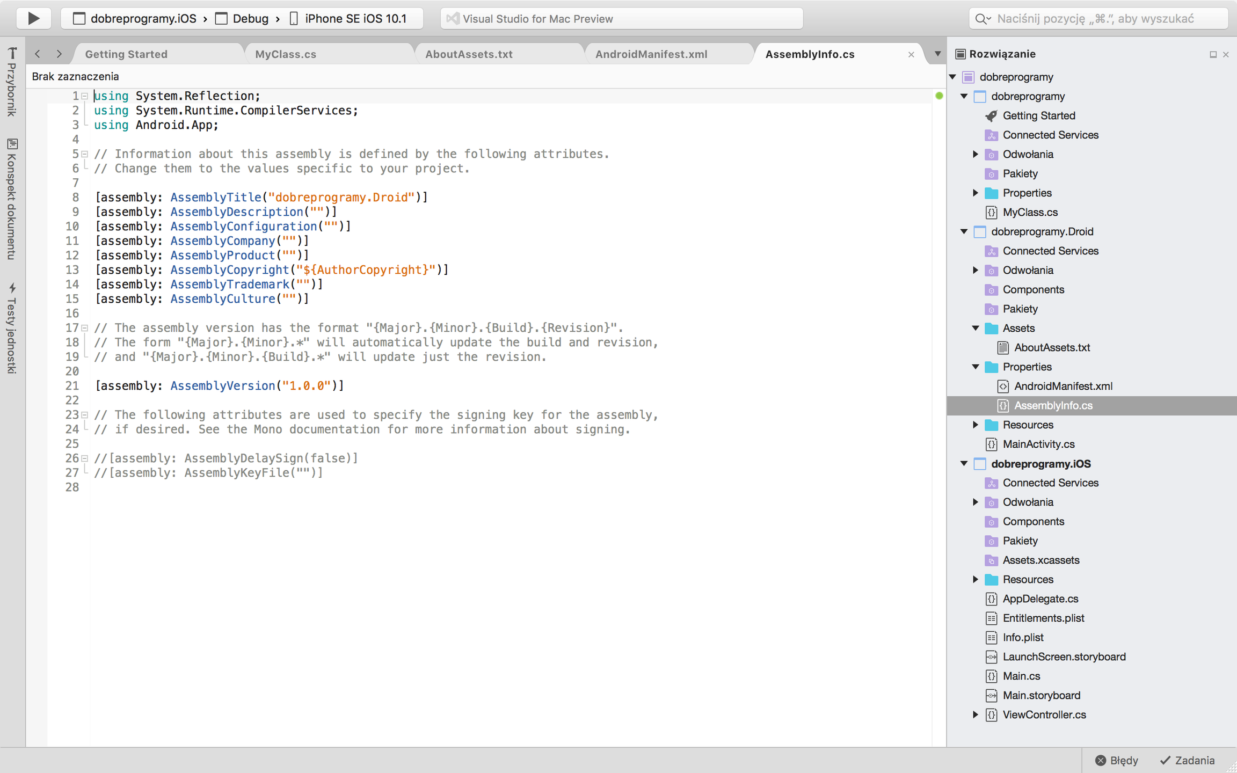Open the tab list dropdown arrow

click(x=937, y=54)
